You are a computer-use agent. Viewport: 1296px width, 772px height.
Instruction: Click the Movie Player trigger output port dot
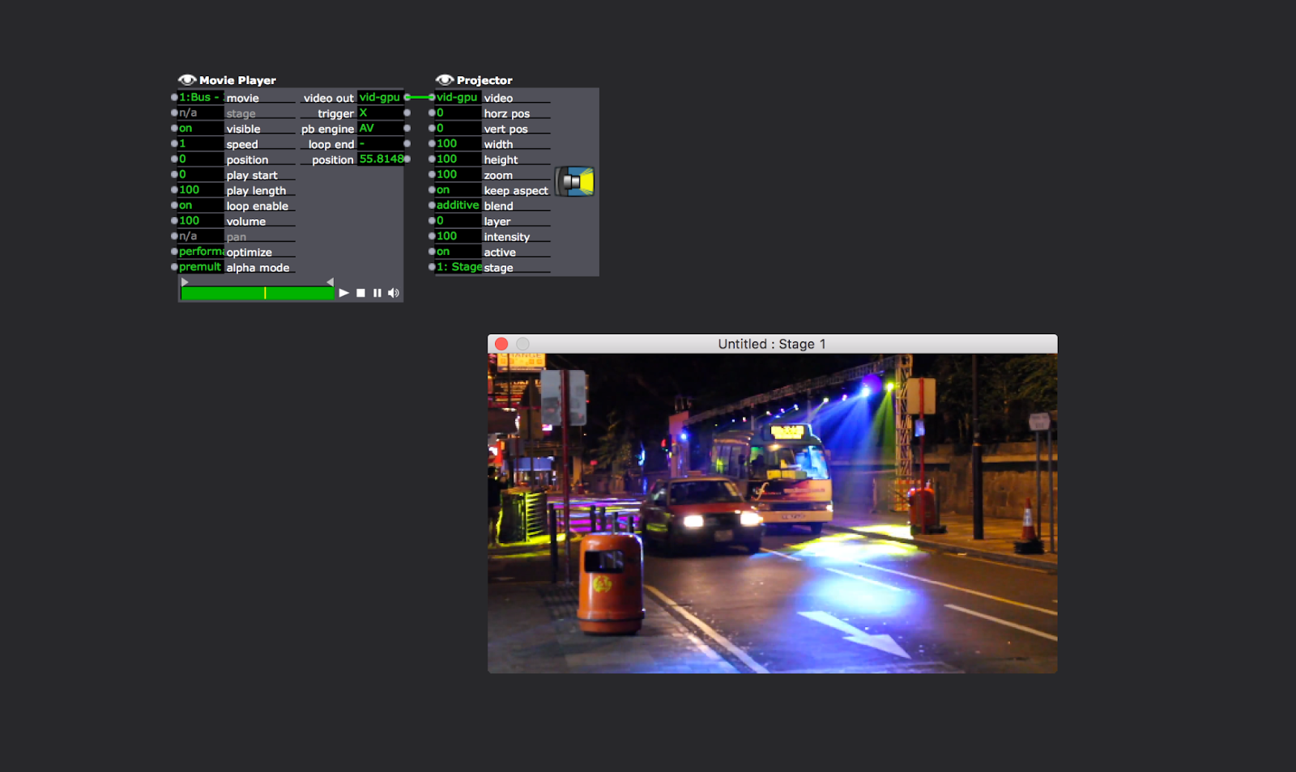click(x=407, y=112)
